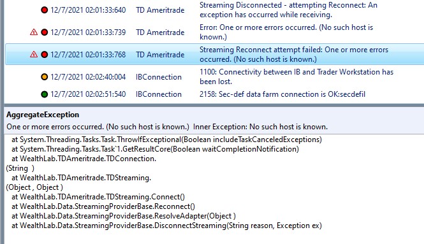Click the AggregateException heading
Screen dimensions: 424x244
(43, 115)
